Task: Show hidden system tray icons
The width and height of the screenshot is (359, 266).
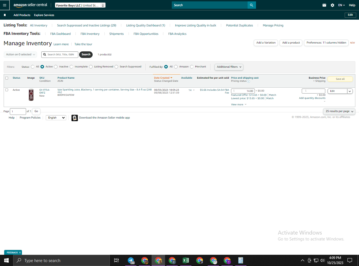Action: (x=302, y=260)
